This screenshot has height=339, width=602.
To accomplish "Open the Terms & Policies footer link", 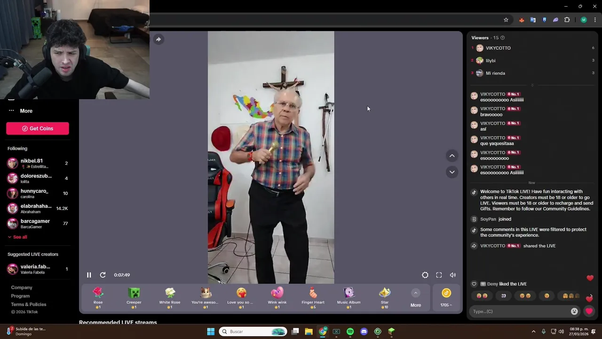I will 29,305.
